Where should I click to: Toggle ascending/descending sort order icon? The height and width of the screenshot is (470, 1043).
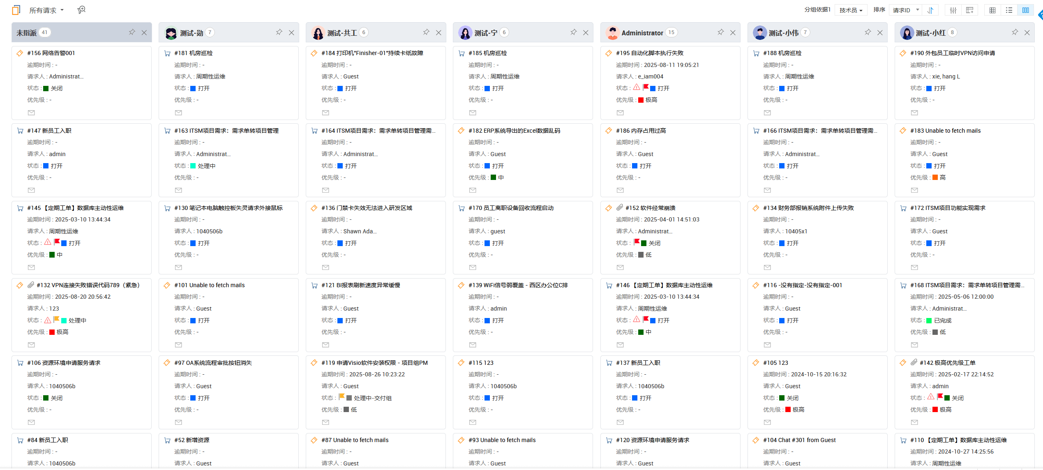click(930, 10)
